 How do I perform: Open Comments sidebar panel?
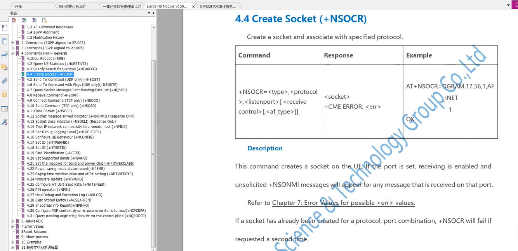(4, 68)
